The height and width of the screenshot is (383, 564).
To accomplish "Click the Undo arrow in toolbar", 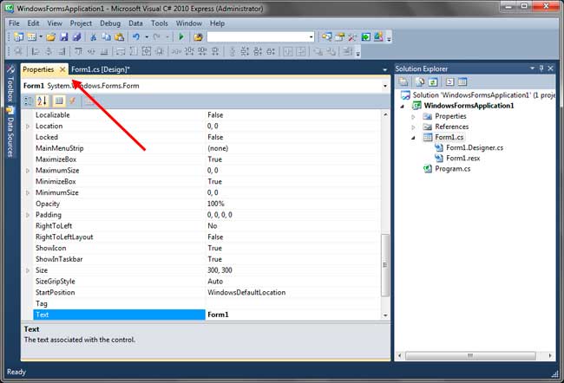I will pyautogui.click(x=136, y=37).
